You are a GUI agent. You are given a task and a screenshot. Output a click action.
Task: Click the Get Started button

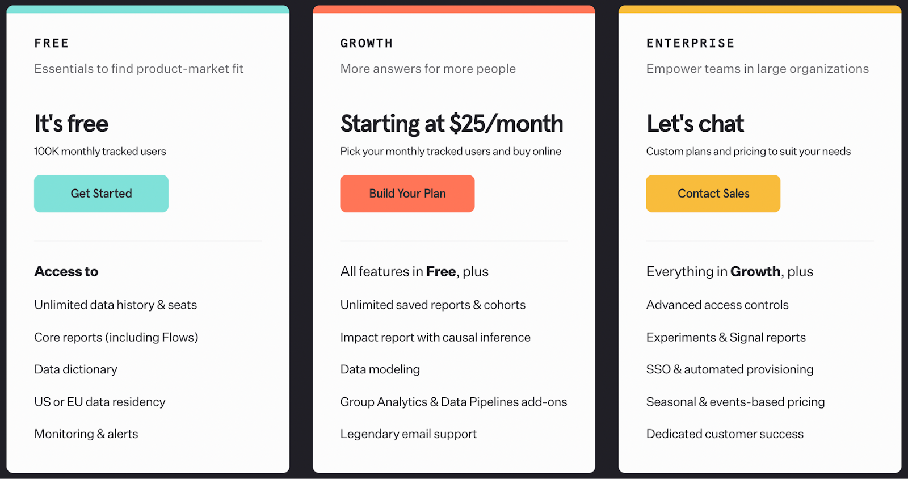point(100,193)
